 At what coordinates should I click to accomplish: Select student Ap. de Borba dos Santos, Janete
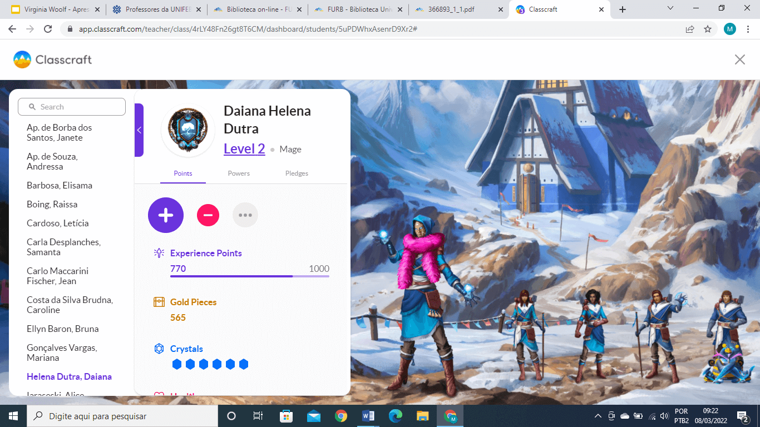point(60,133)
